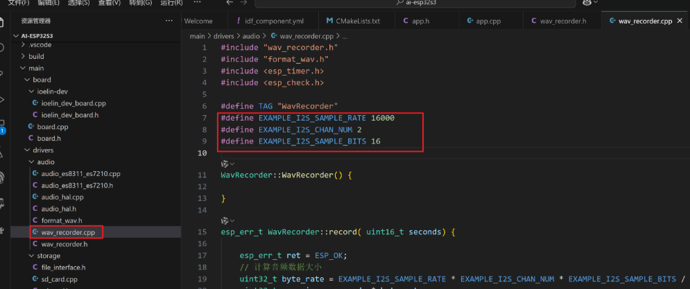
Task: Click the C icon of audio_es8311_es7210.h
Action: [x=35, y=185]
